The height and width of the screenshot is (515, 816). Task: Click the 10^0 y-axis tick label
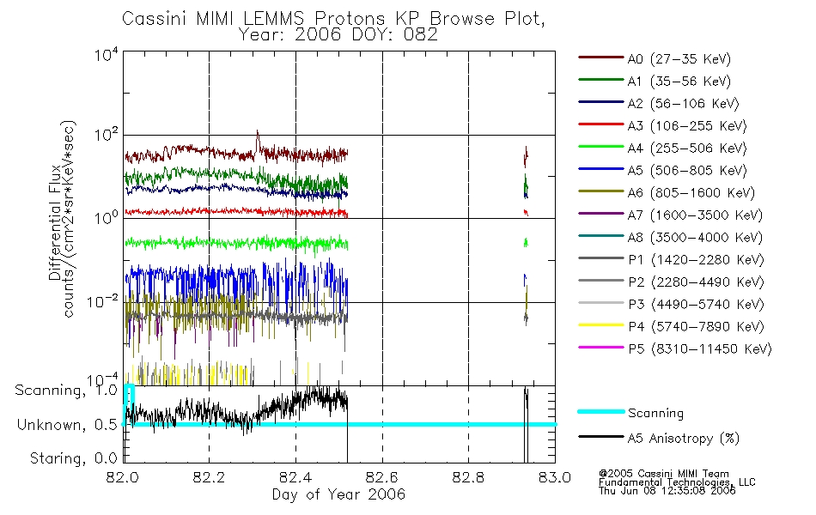[106, 217]
